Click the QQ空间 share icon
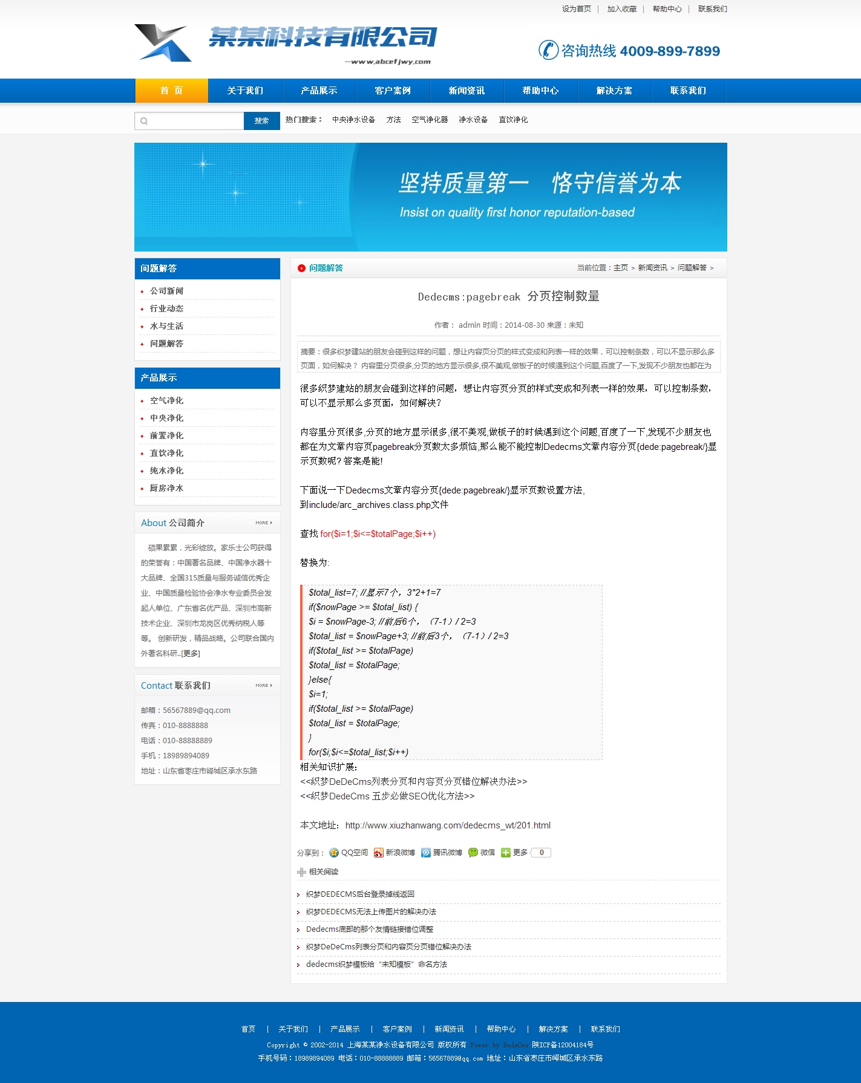861x1083 pixels. tap(334, 853)
